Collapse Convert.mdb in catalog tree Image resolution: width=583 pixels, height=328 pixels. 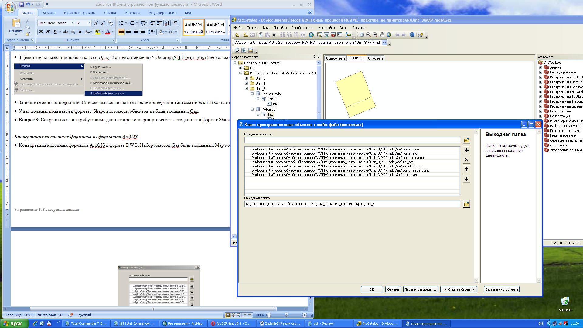[252, 94]
